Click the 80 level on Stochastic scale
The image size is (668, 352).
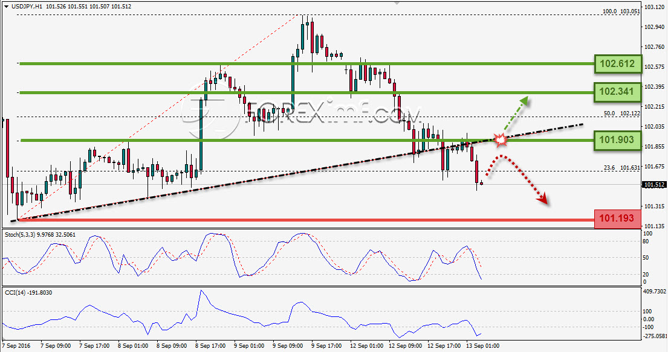point(646,242)
